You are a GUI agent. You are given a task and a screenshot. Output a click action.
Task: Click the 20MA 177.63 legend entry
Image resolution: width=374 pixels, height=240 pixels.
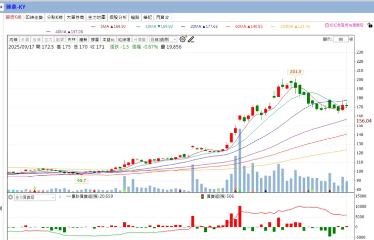coord(200,26)
